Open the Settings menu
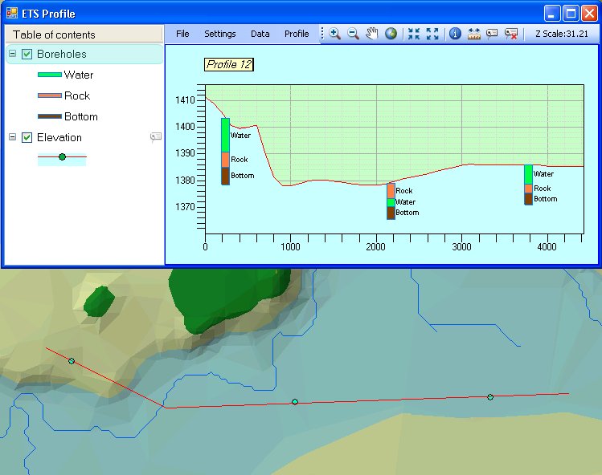This screenshot has width=602, height=475. point(219,34)
